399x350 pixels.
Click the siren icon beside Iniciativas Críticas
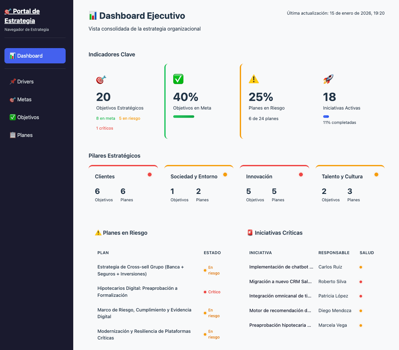(250, 233)
